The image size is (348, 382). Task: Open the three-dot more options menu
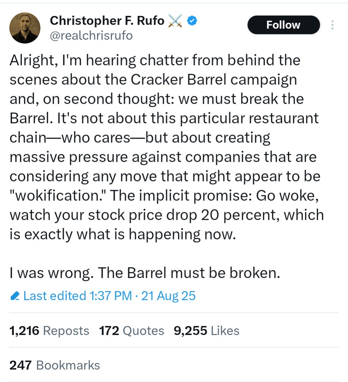click(x=332, y=25)
